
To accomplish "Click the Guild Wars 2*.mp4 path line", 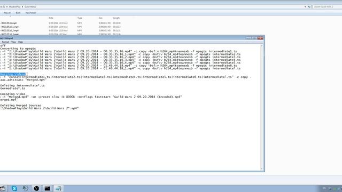I will [40, 108].
